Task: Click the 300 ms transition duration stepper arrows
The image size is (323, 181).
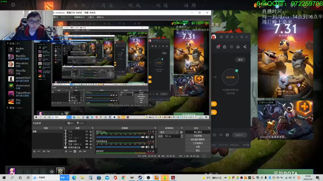Action: click(182, 136)
